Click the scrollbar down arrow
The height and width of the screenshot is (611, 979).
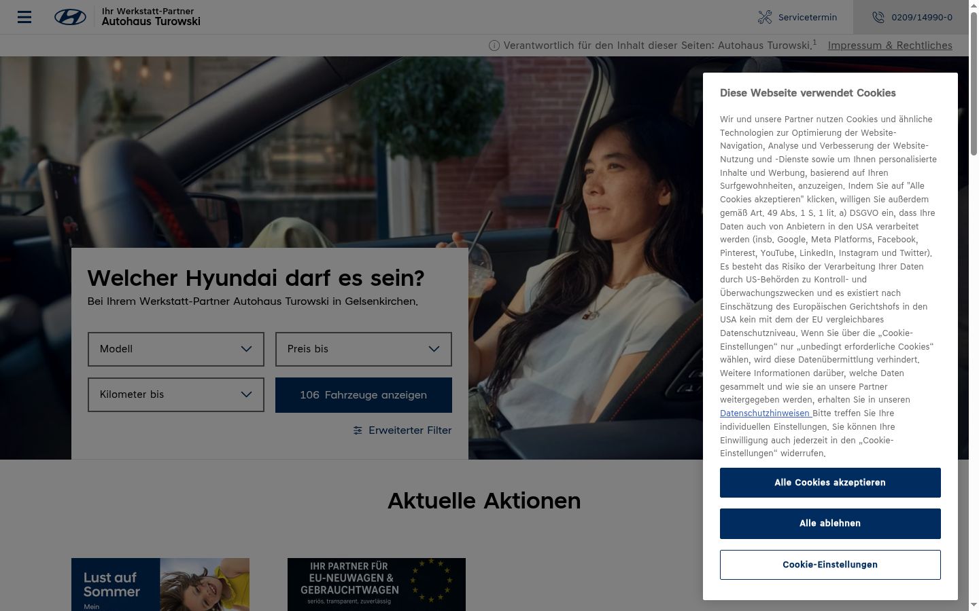[x=974, y=605]
